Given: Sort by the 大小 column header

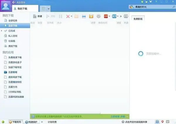Looking at the screenshot, I should click(x=59, y=23).
